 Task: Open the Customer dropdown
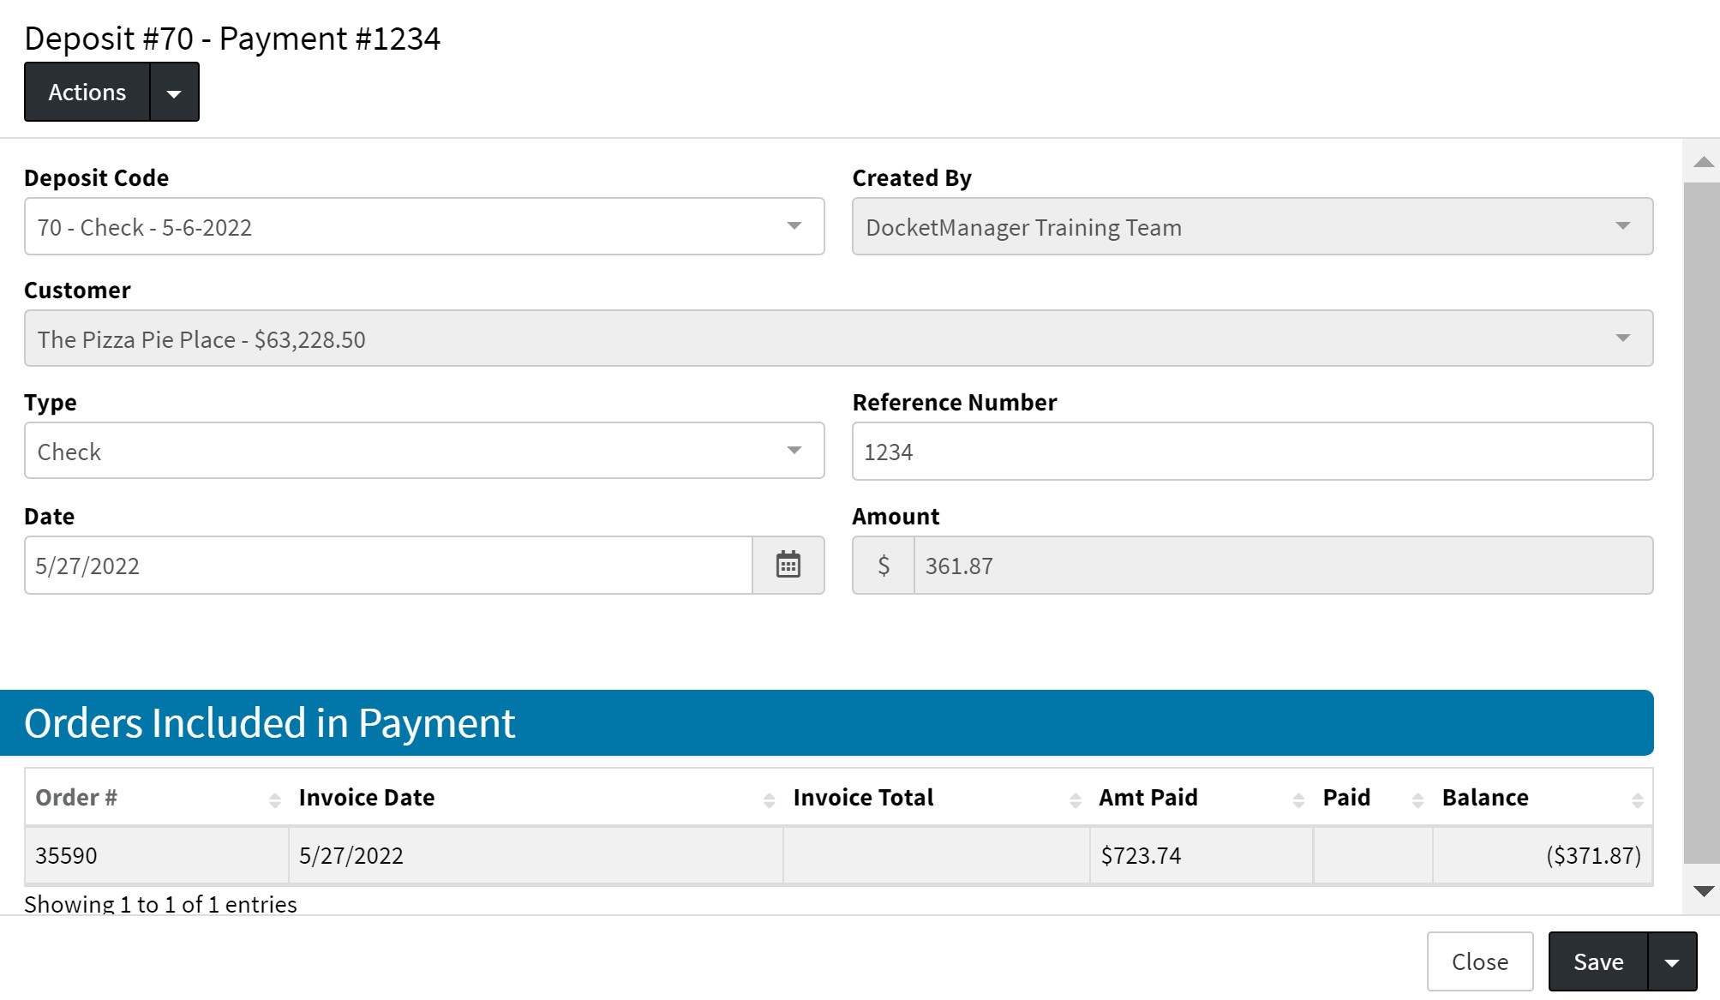pyautogui.click(x=1622, y=338)
